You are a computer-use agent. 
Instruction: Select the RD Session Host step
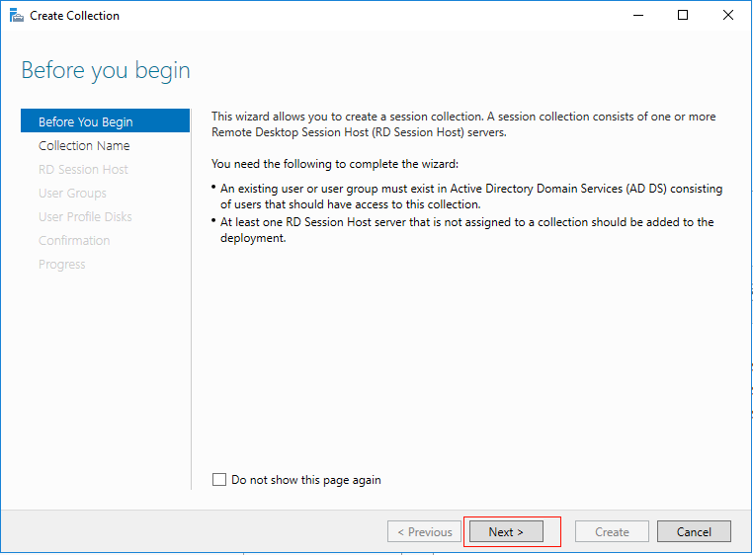(83, 170)
